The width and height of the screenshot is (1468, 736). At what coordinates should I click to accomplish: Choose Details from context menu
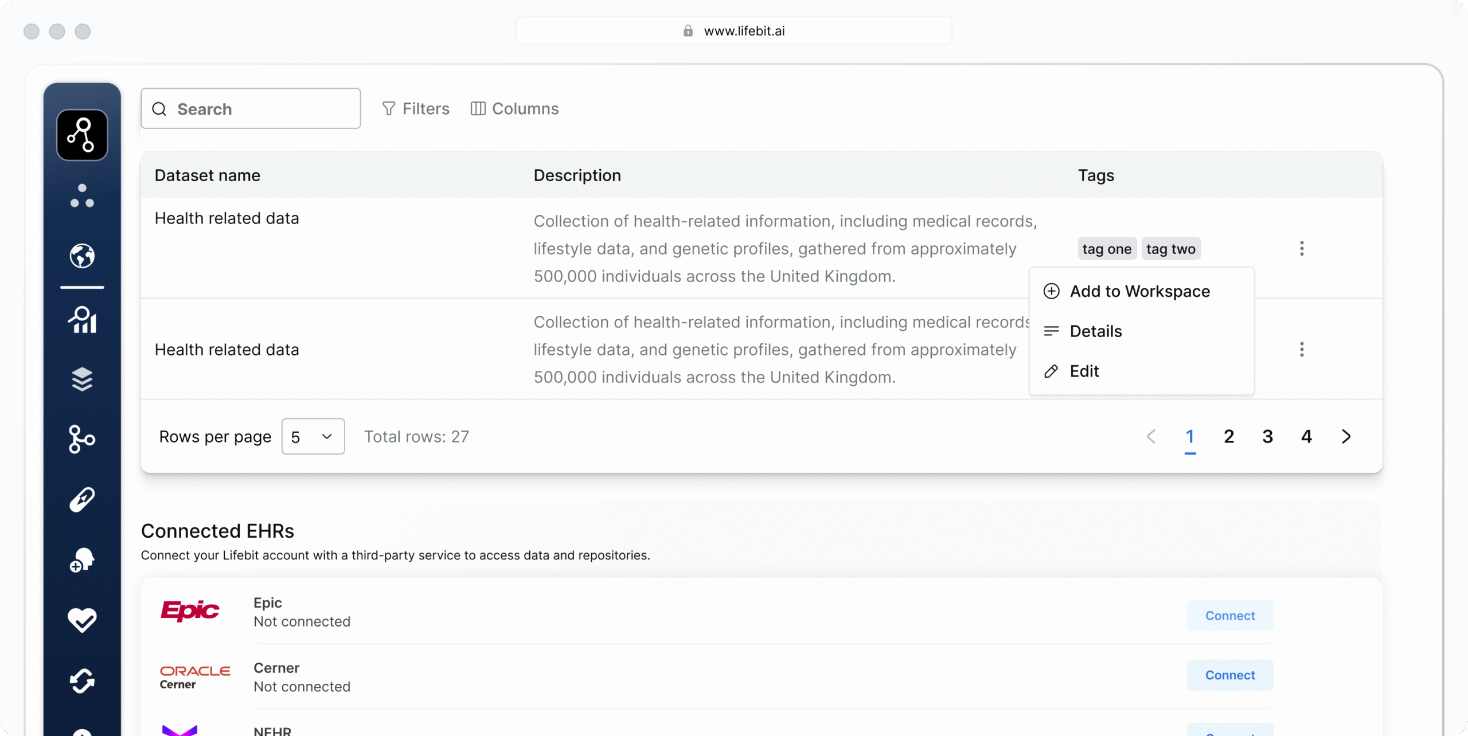click(1141, 331)
